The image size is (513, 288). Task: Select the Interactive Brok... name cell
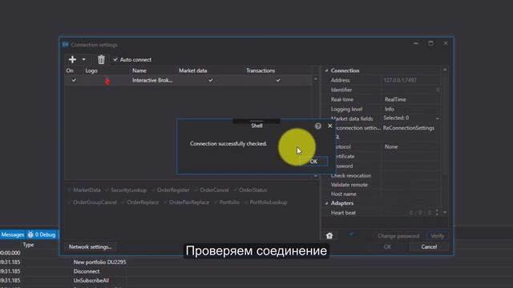click(152, 80)
